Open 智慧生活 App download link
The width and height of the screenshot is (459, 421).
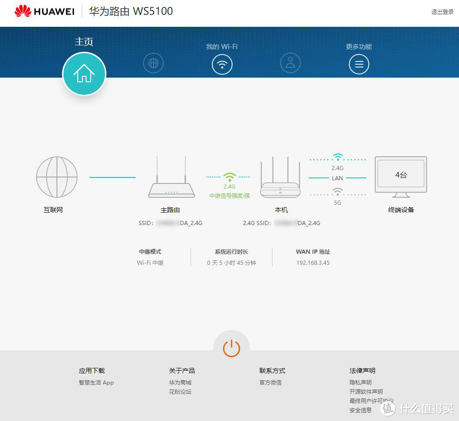pyautogui.click(x=96, y=382)
